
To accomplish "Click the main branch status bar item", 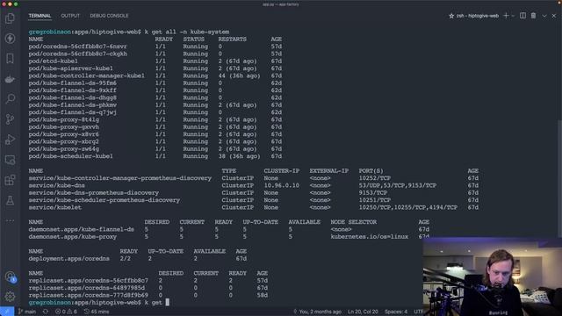I will pos(27,312).
